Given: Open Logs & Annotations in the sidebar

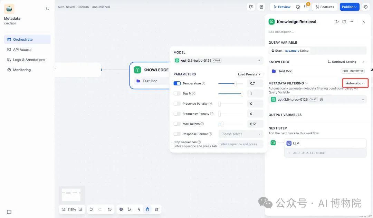Looking at the screenshot, I should tap(27, 60).
